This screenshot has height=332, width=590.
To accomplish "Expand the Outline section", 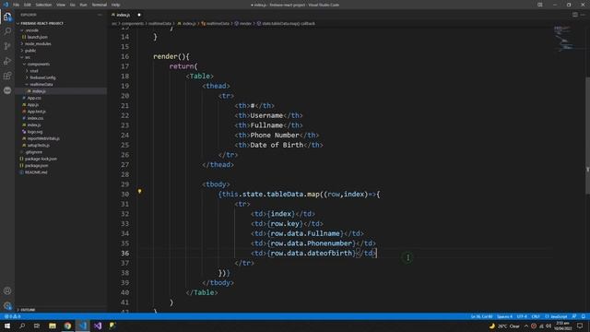I will click(x=28, y=310).
